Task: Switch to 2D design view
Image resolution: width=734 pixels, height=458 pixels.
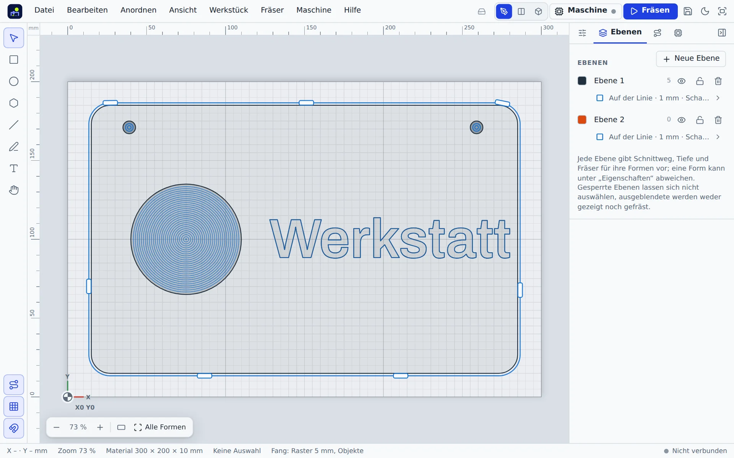Action: tap(504, 11)
